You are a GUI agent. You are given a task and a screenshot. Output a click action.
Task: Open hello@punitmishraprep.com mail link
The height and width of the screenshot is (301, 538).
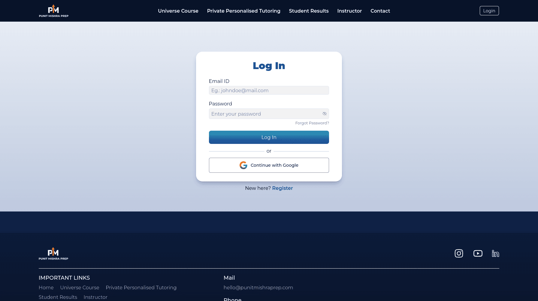point(258,287)
